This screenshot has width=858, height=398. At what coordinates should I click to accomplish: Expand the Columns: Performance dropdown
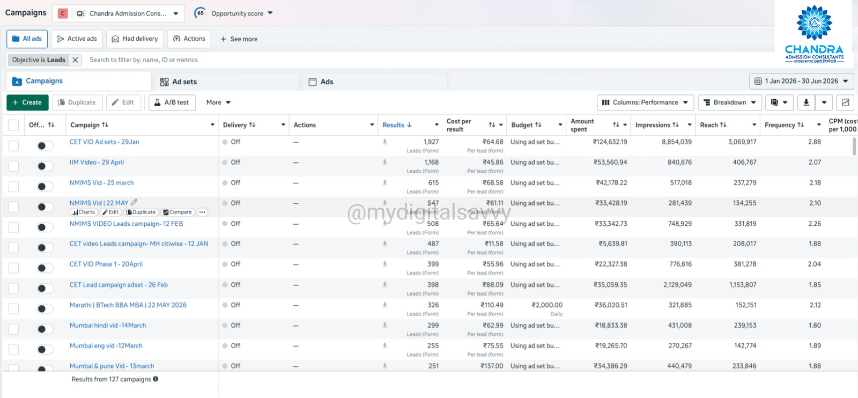click(646, 102)
